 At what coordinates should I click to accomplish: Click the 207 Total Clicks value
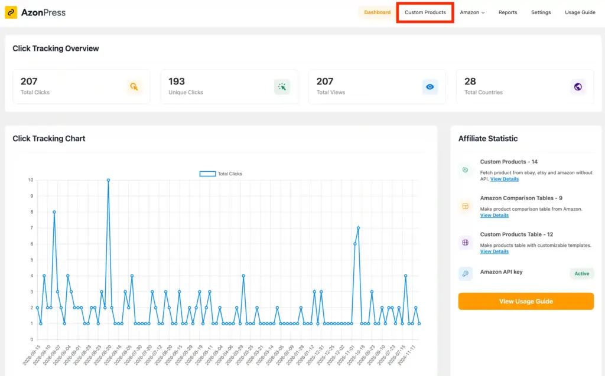pyautogui.click(x=29, y=81)
